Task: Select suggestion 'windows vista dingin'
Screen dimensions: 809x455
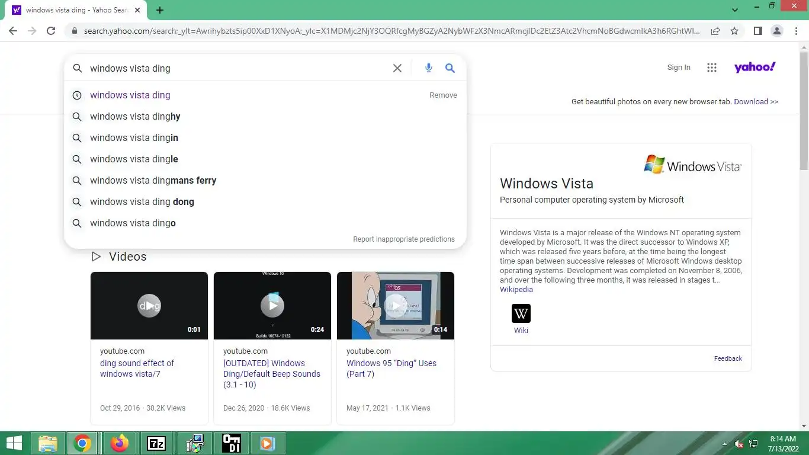Action: 265,137
